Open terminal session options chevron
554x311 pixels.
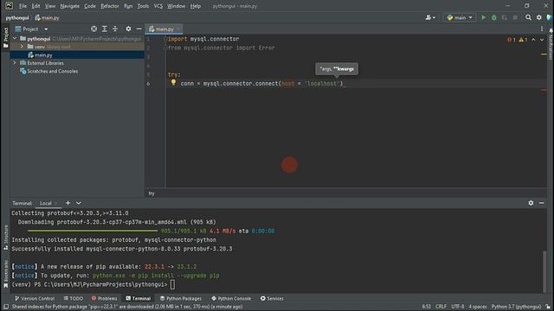[x=79, y=203]
